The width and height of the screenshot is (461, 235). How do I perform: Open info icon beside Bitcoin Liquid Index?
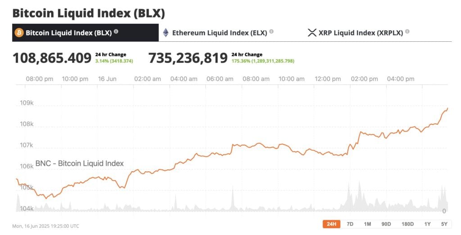(x=116, y=32)
